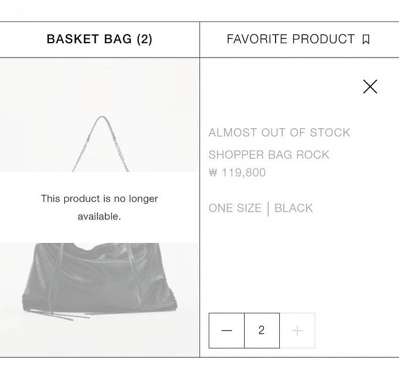The width and height of the screenshot is (399, 382).
Task: Increase quantity with the plus button
Action: [x=297, y=330]
